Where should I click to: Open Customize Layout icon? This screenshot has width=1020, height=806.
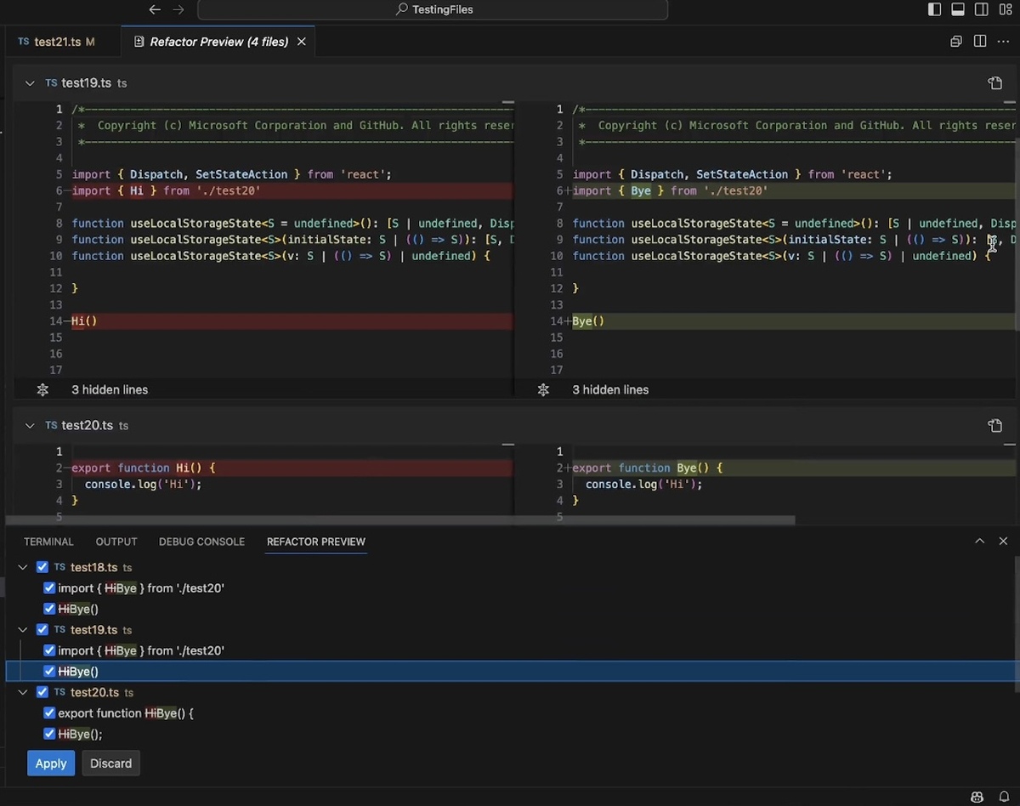1005,9
